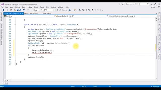Open the 117 % zoom dropdown
Screen dimensions: 161x90
7,80
